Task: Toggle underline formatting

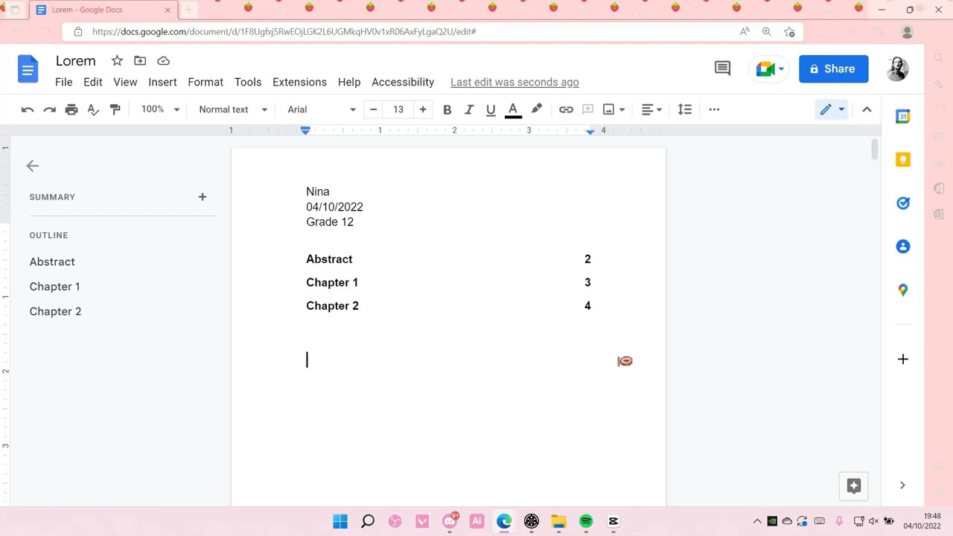Action: (x=491, y=109)
